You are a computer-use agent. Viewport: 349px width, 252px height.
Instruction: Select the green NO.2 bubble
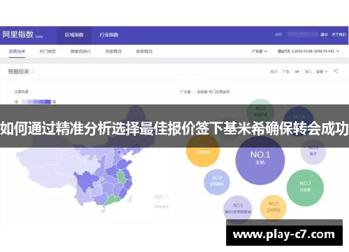click(x=305, y=188)
